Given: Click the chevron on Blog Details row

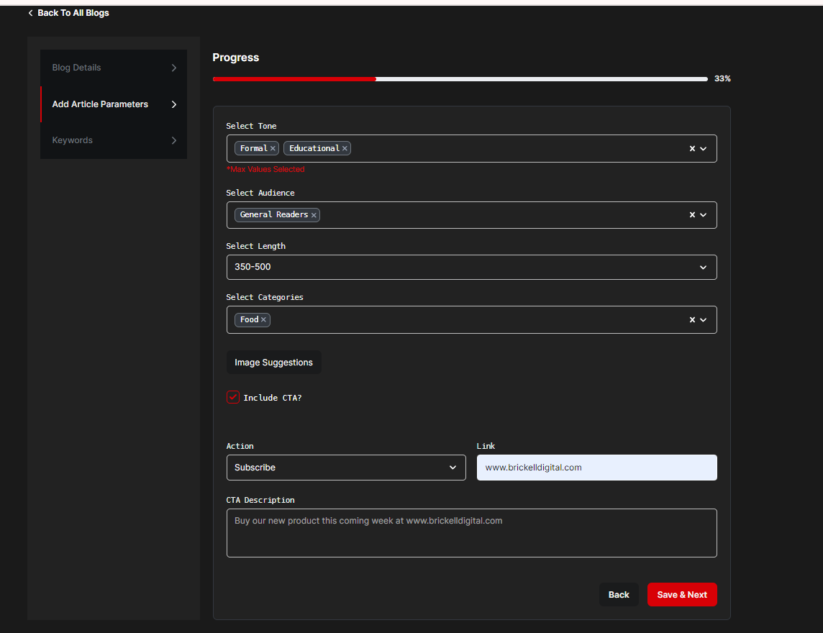Looking at the screenshot, I should 173,68.
